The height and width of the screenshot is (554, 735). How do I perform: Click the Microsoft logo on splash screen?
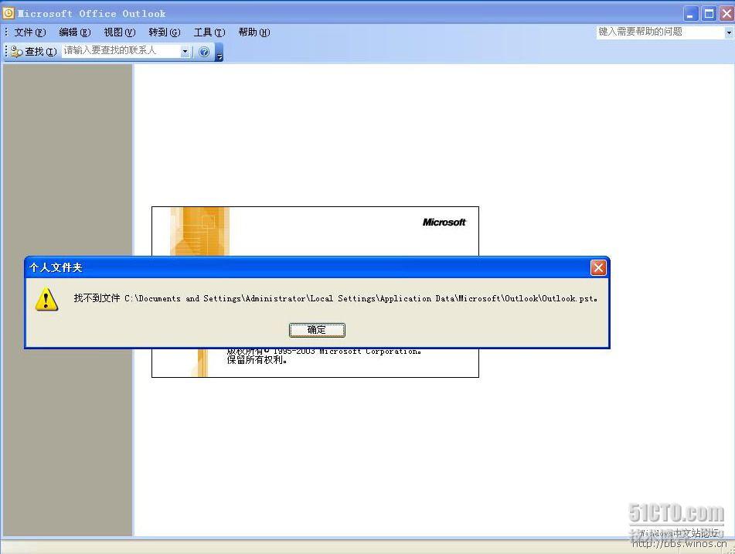[444, 223]
